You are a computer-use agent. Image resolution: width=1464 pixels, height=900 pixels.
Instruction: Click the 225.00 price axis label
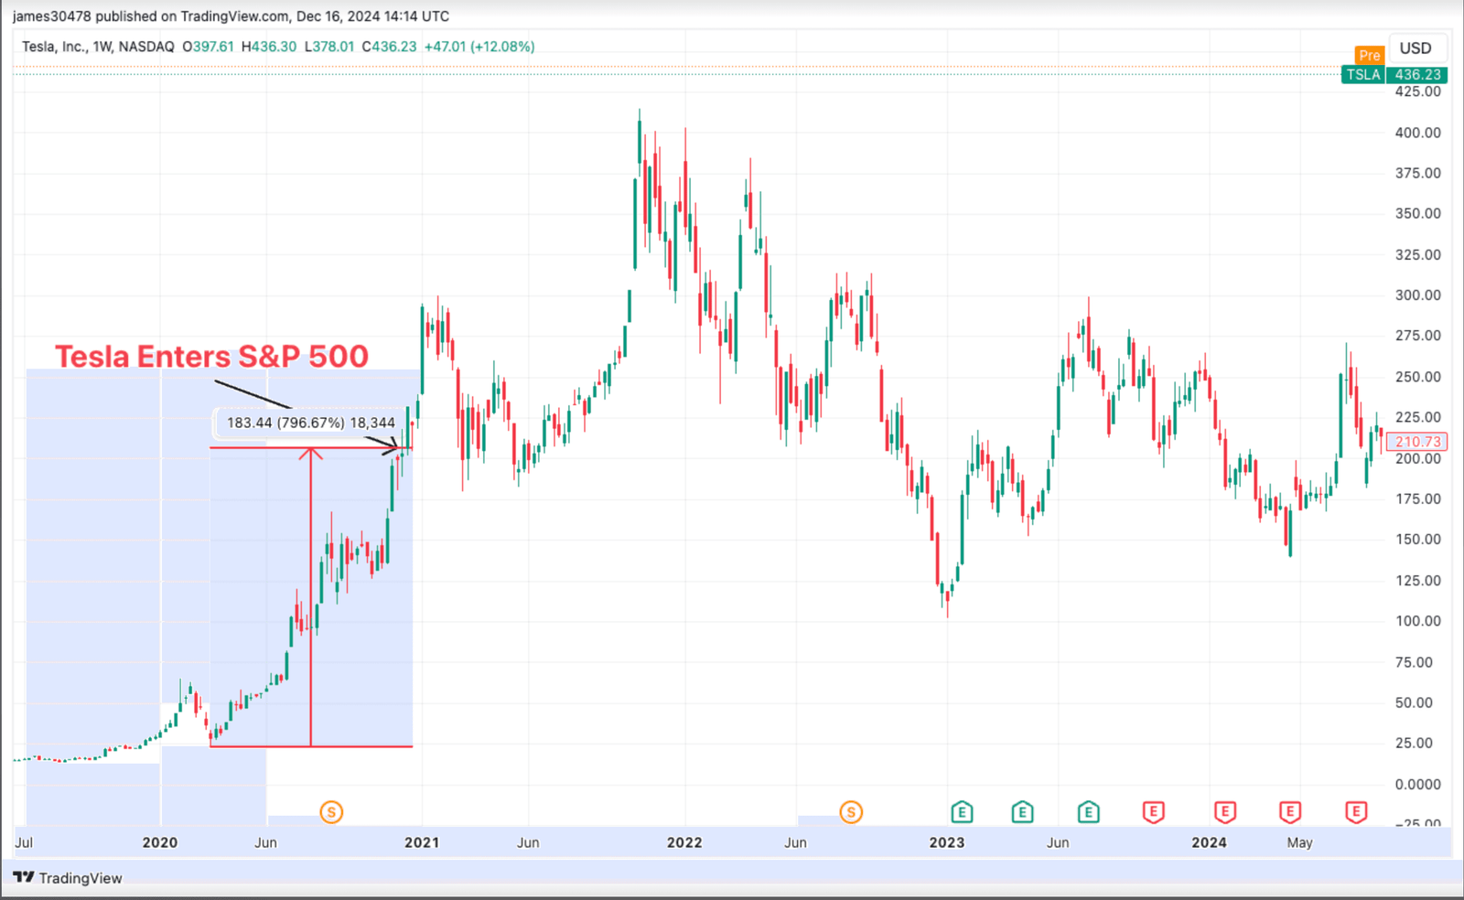click(1417, 417)
